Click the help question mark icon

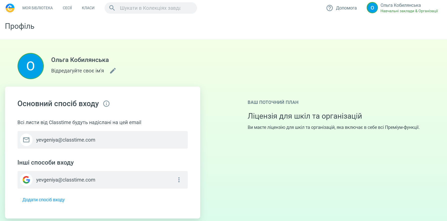[330, 8]
